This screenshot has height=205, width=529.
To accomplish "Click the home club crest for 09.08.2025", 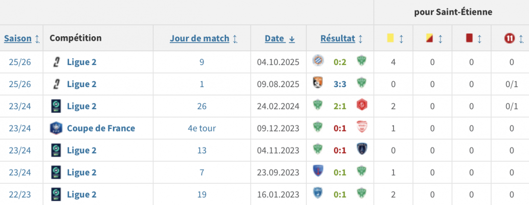I will tap(318, 84).
